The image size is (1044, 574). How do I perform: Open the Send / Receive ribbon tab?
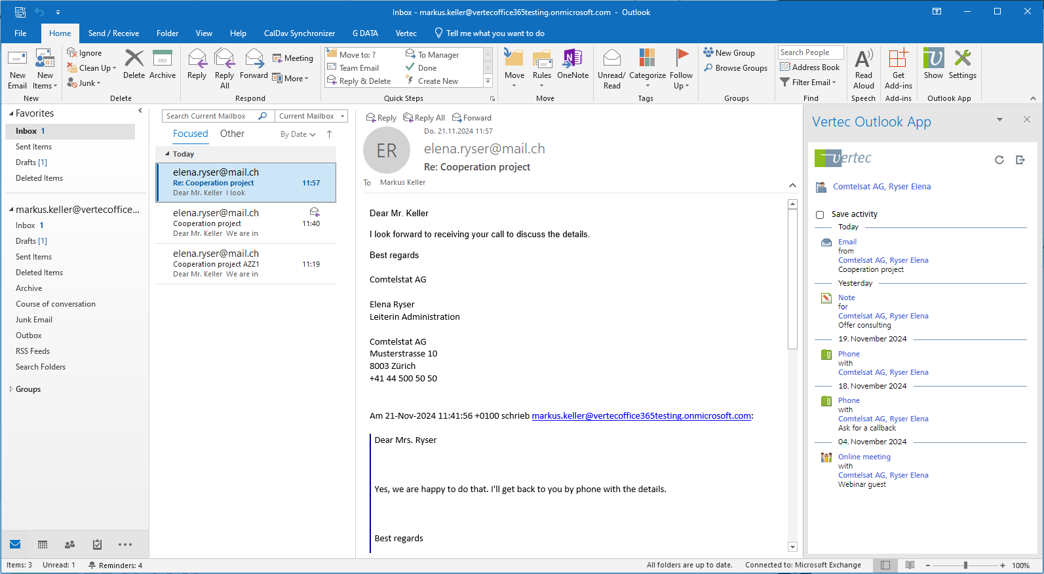[113, 33]
